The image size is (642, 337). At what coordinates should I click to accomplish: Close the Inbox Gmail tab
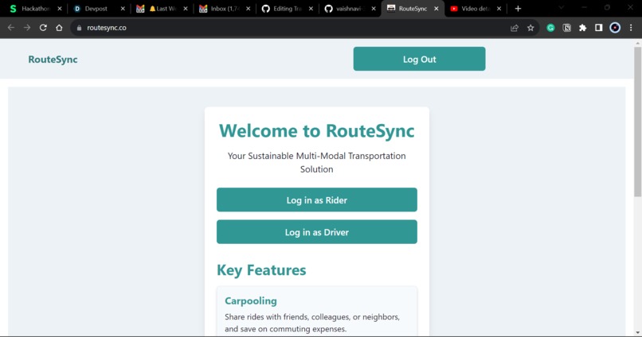point(249,9)
